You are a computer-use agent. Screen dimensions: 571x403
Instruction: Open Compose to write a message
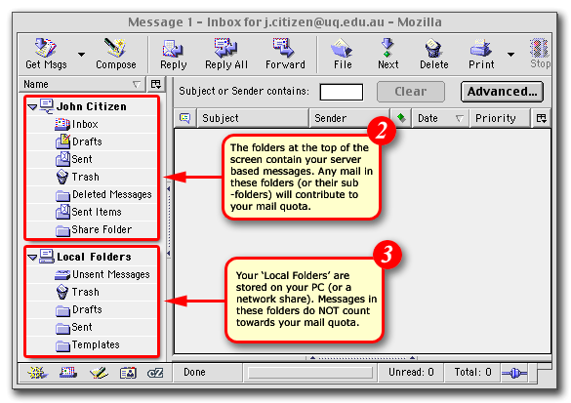116,53
